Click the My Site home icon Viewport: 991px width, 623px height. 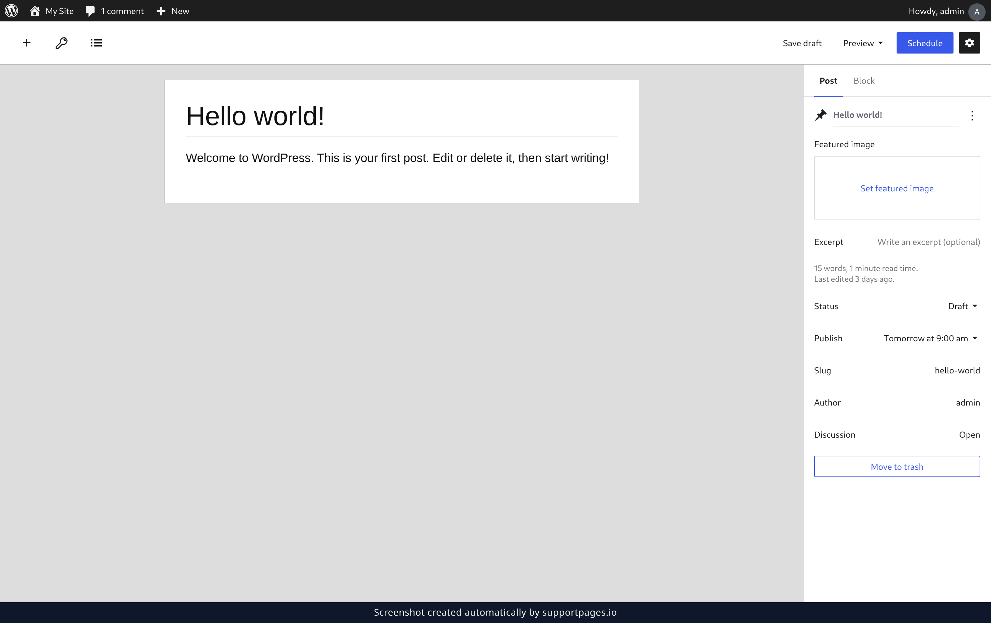pyautogui.click(x=35, y=11)
